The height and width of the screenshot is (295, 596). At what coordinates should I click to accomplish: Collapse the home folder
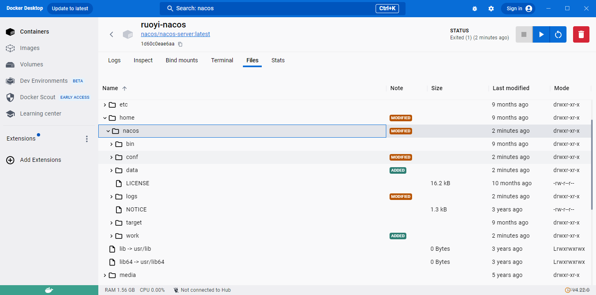[105, 118]
